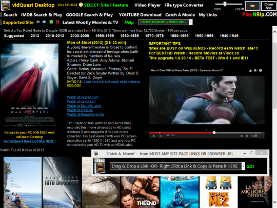The height and width of the screenshot is (208, 277).
Task: Select the 1990-1999 decade tab
Action: (x=105, y=36)
